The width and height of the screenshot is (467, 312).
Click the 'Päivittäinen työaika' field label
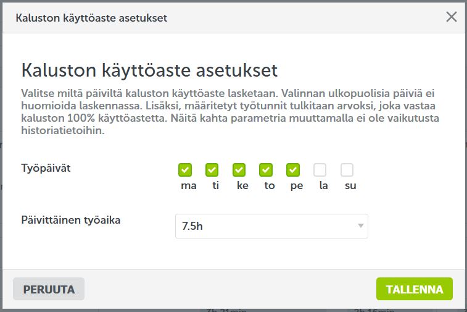click(x=71, y=220)
